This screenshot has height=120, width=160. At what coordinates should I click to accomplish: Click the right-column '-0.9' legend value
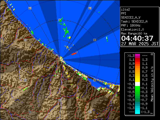point(144,104)
